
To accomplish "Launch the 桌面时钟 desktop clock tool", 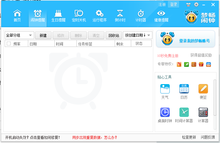I will point(165,115).
